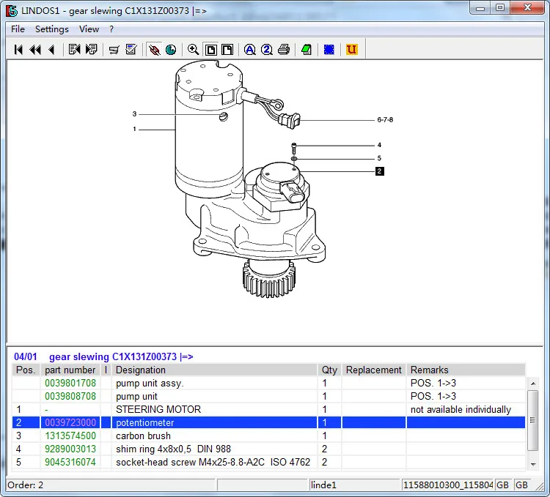Screen dimensions: 550x497
Task: Select the 'pump unit assy.' row
Action: [268, 383]
